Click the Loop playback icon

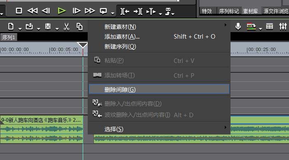tap(103, 11)
